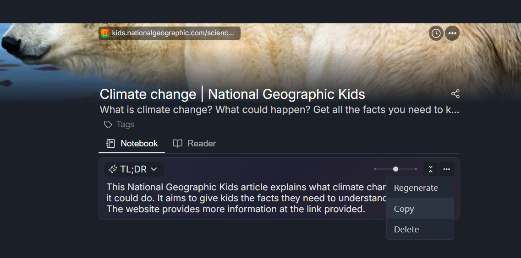Image resolution: width=521 pixels, height=258 pixels.
Task: Click the summary length slider handle
Action: [395, 169]
